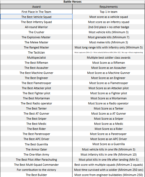Click the All-round Warrior cell

point(36,27)
